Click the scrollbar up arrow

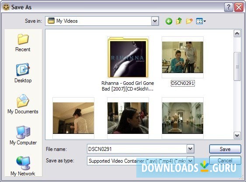[237, 33]
